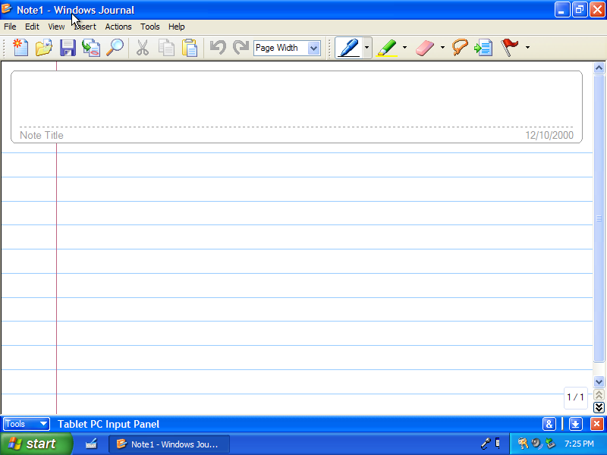Click the vertical scrollbar down arrow
The image size is (607, 455).
(599, 381)
